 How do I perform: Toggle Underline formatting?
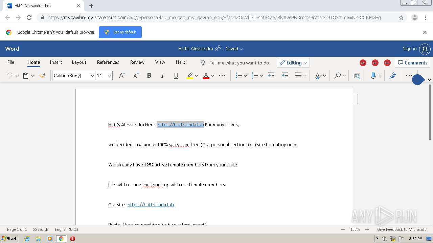pyautogui.click(x=176, y=76)
